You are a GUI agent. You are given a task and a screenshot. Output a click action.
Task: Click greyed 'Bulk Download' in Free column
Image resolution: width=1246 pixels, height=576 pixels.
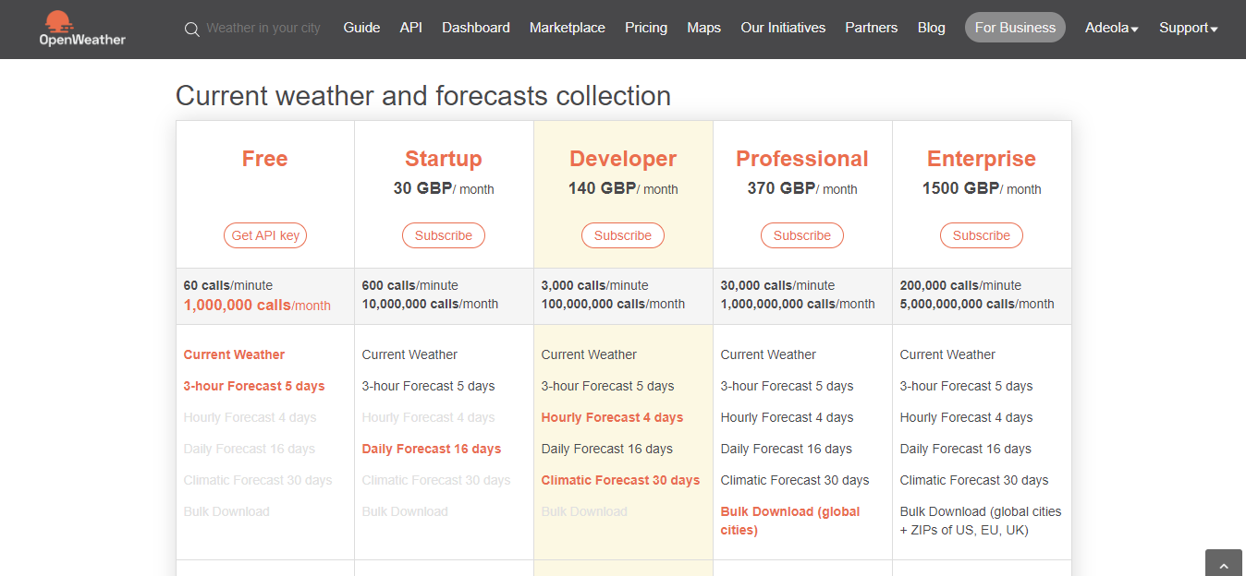click(x=226, y=511)
